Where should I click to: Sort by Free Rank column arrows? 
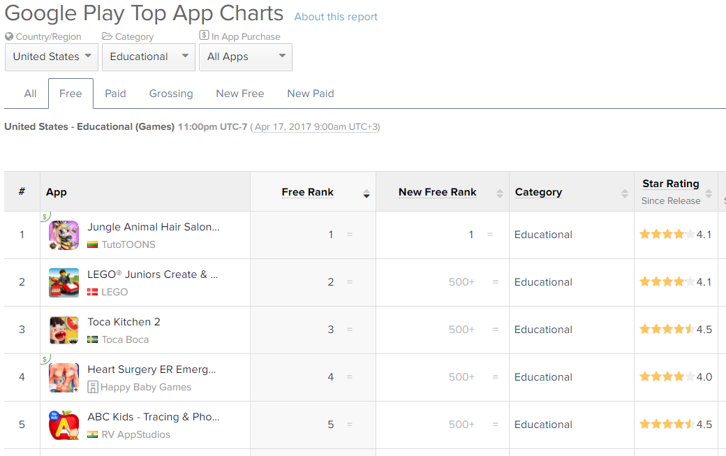coord(366,193)
